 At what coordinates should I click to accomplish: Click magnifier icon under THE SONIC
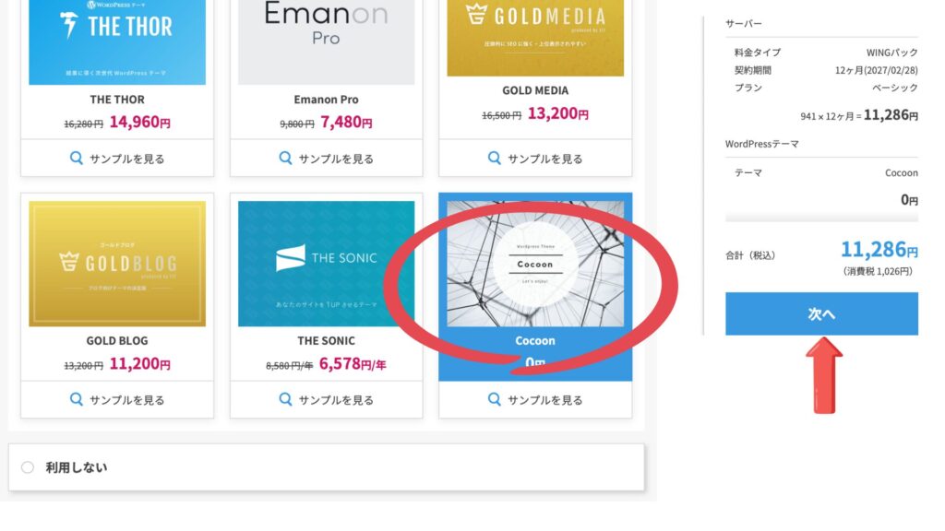286,400
